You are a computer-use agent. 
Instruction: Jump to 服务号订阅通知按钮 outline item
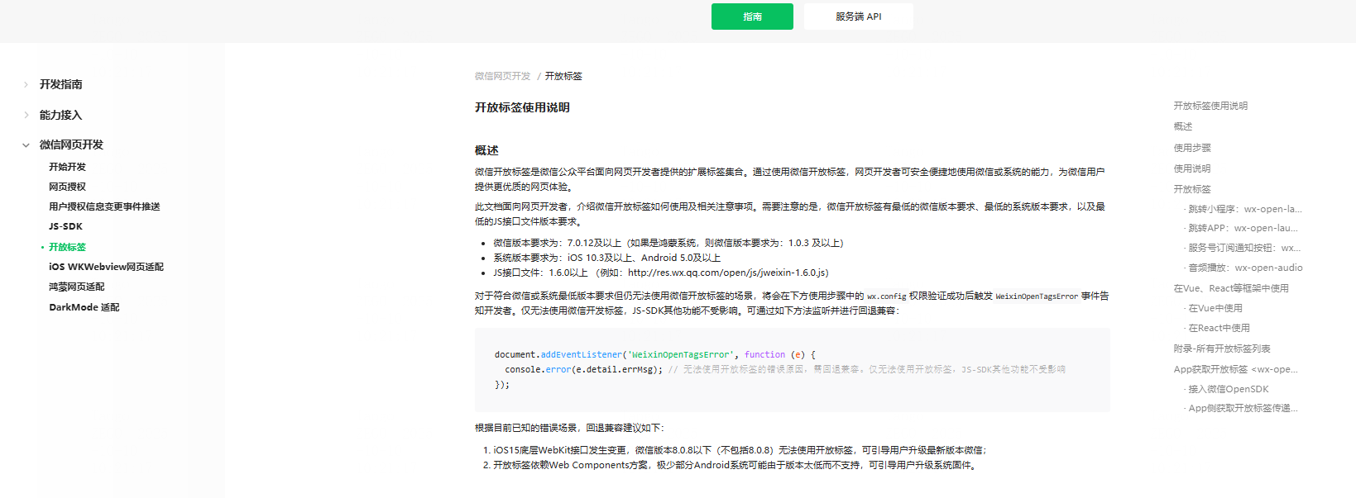coord(1244,248)
